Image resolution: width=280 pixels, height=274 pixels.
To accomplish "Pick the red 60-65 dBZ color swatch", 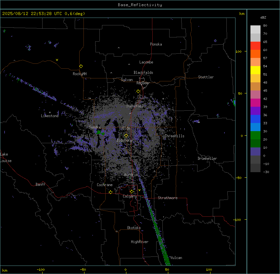I will [255, 46].
